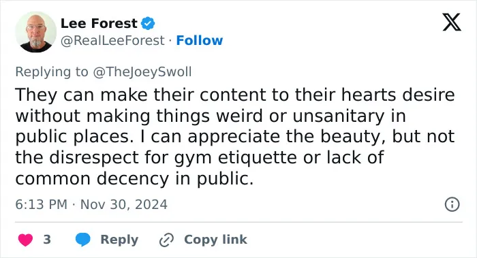Click the 'Replying to' label text

(52, 72)
